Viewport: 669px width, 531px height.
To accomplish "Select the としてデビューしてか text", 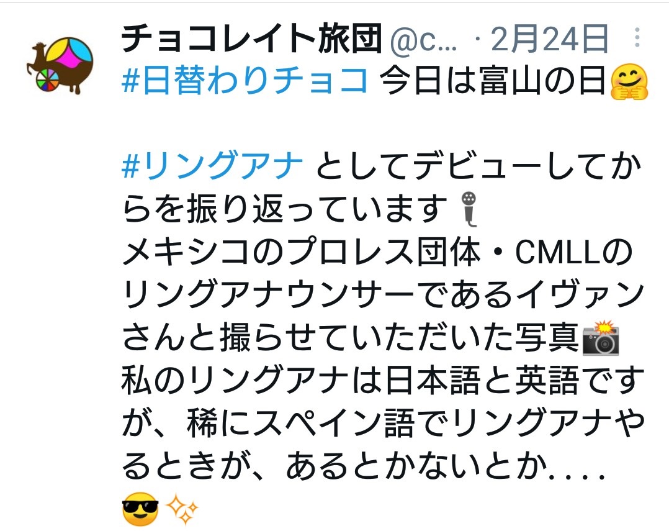I will click(x=478, y=166).
